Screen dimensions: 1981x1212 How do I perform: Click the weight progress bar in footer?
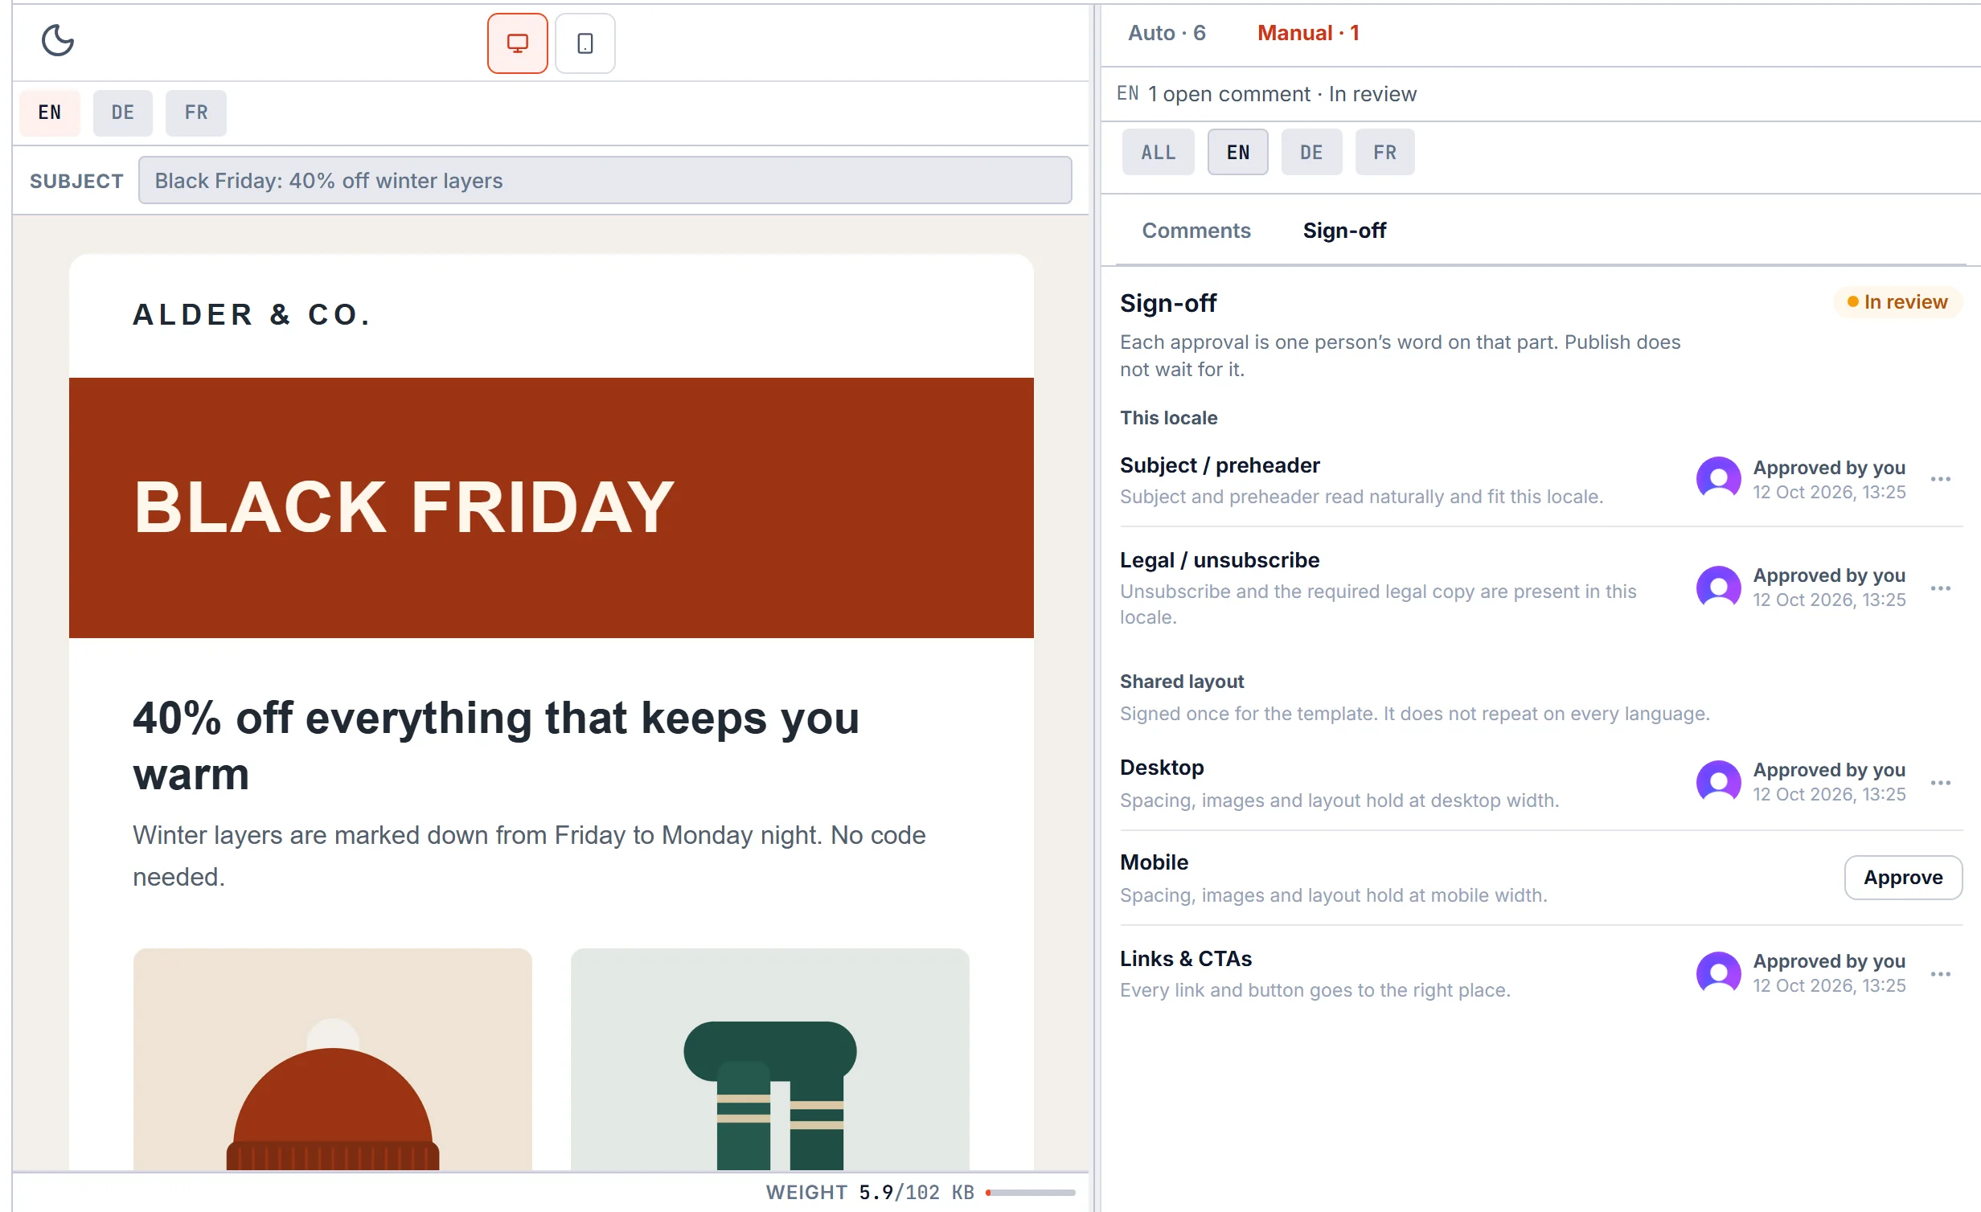tap(1031, 1193)
